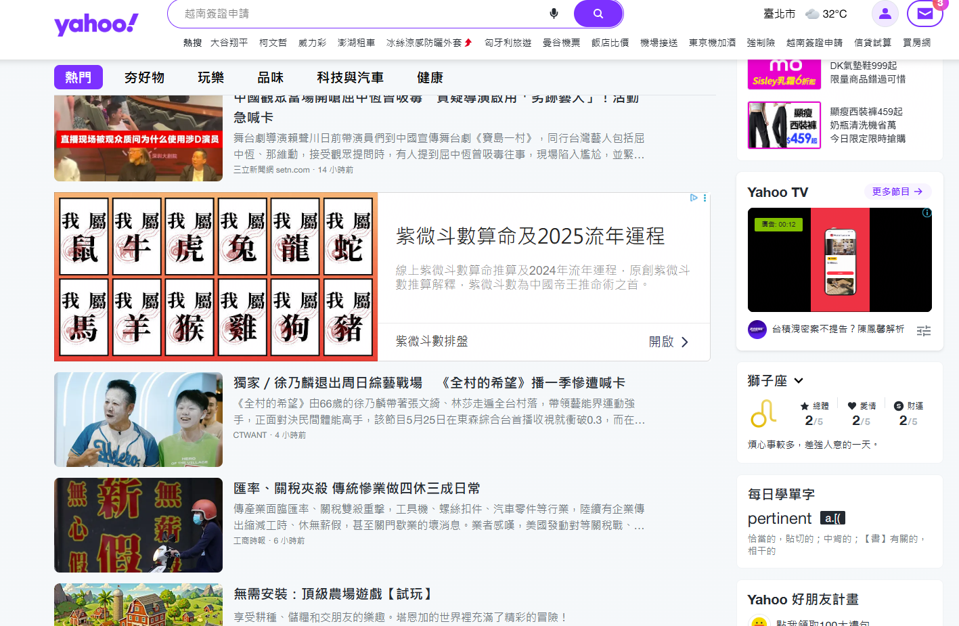Open the 品味 tab

tap(271, 77)
